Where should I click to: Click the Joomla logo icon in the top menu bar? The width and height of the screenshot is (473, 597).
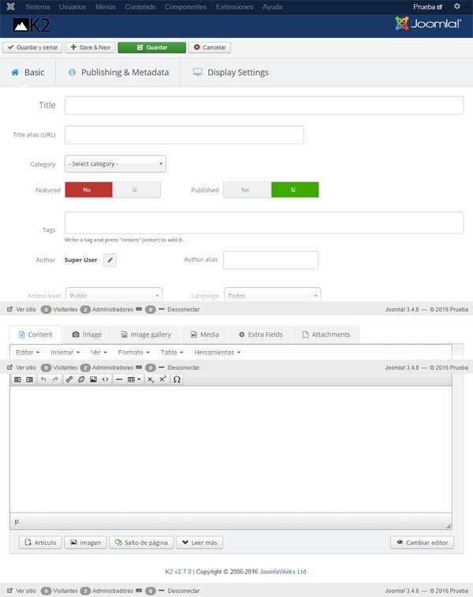[11, 6]
